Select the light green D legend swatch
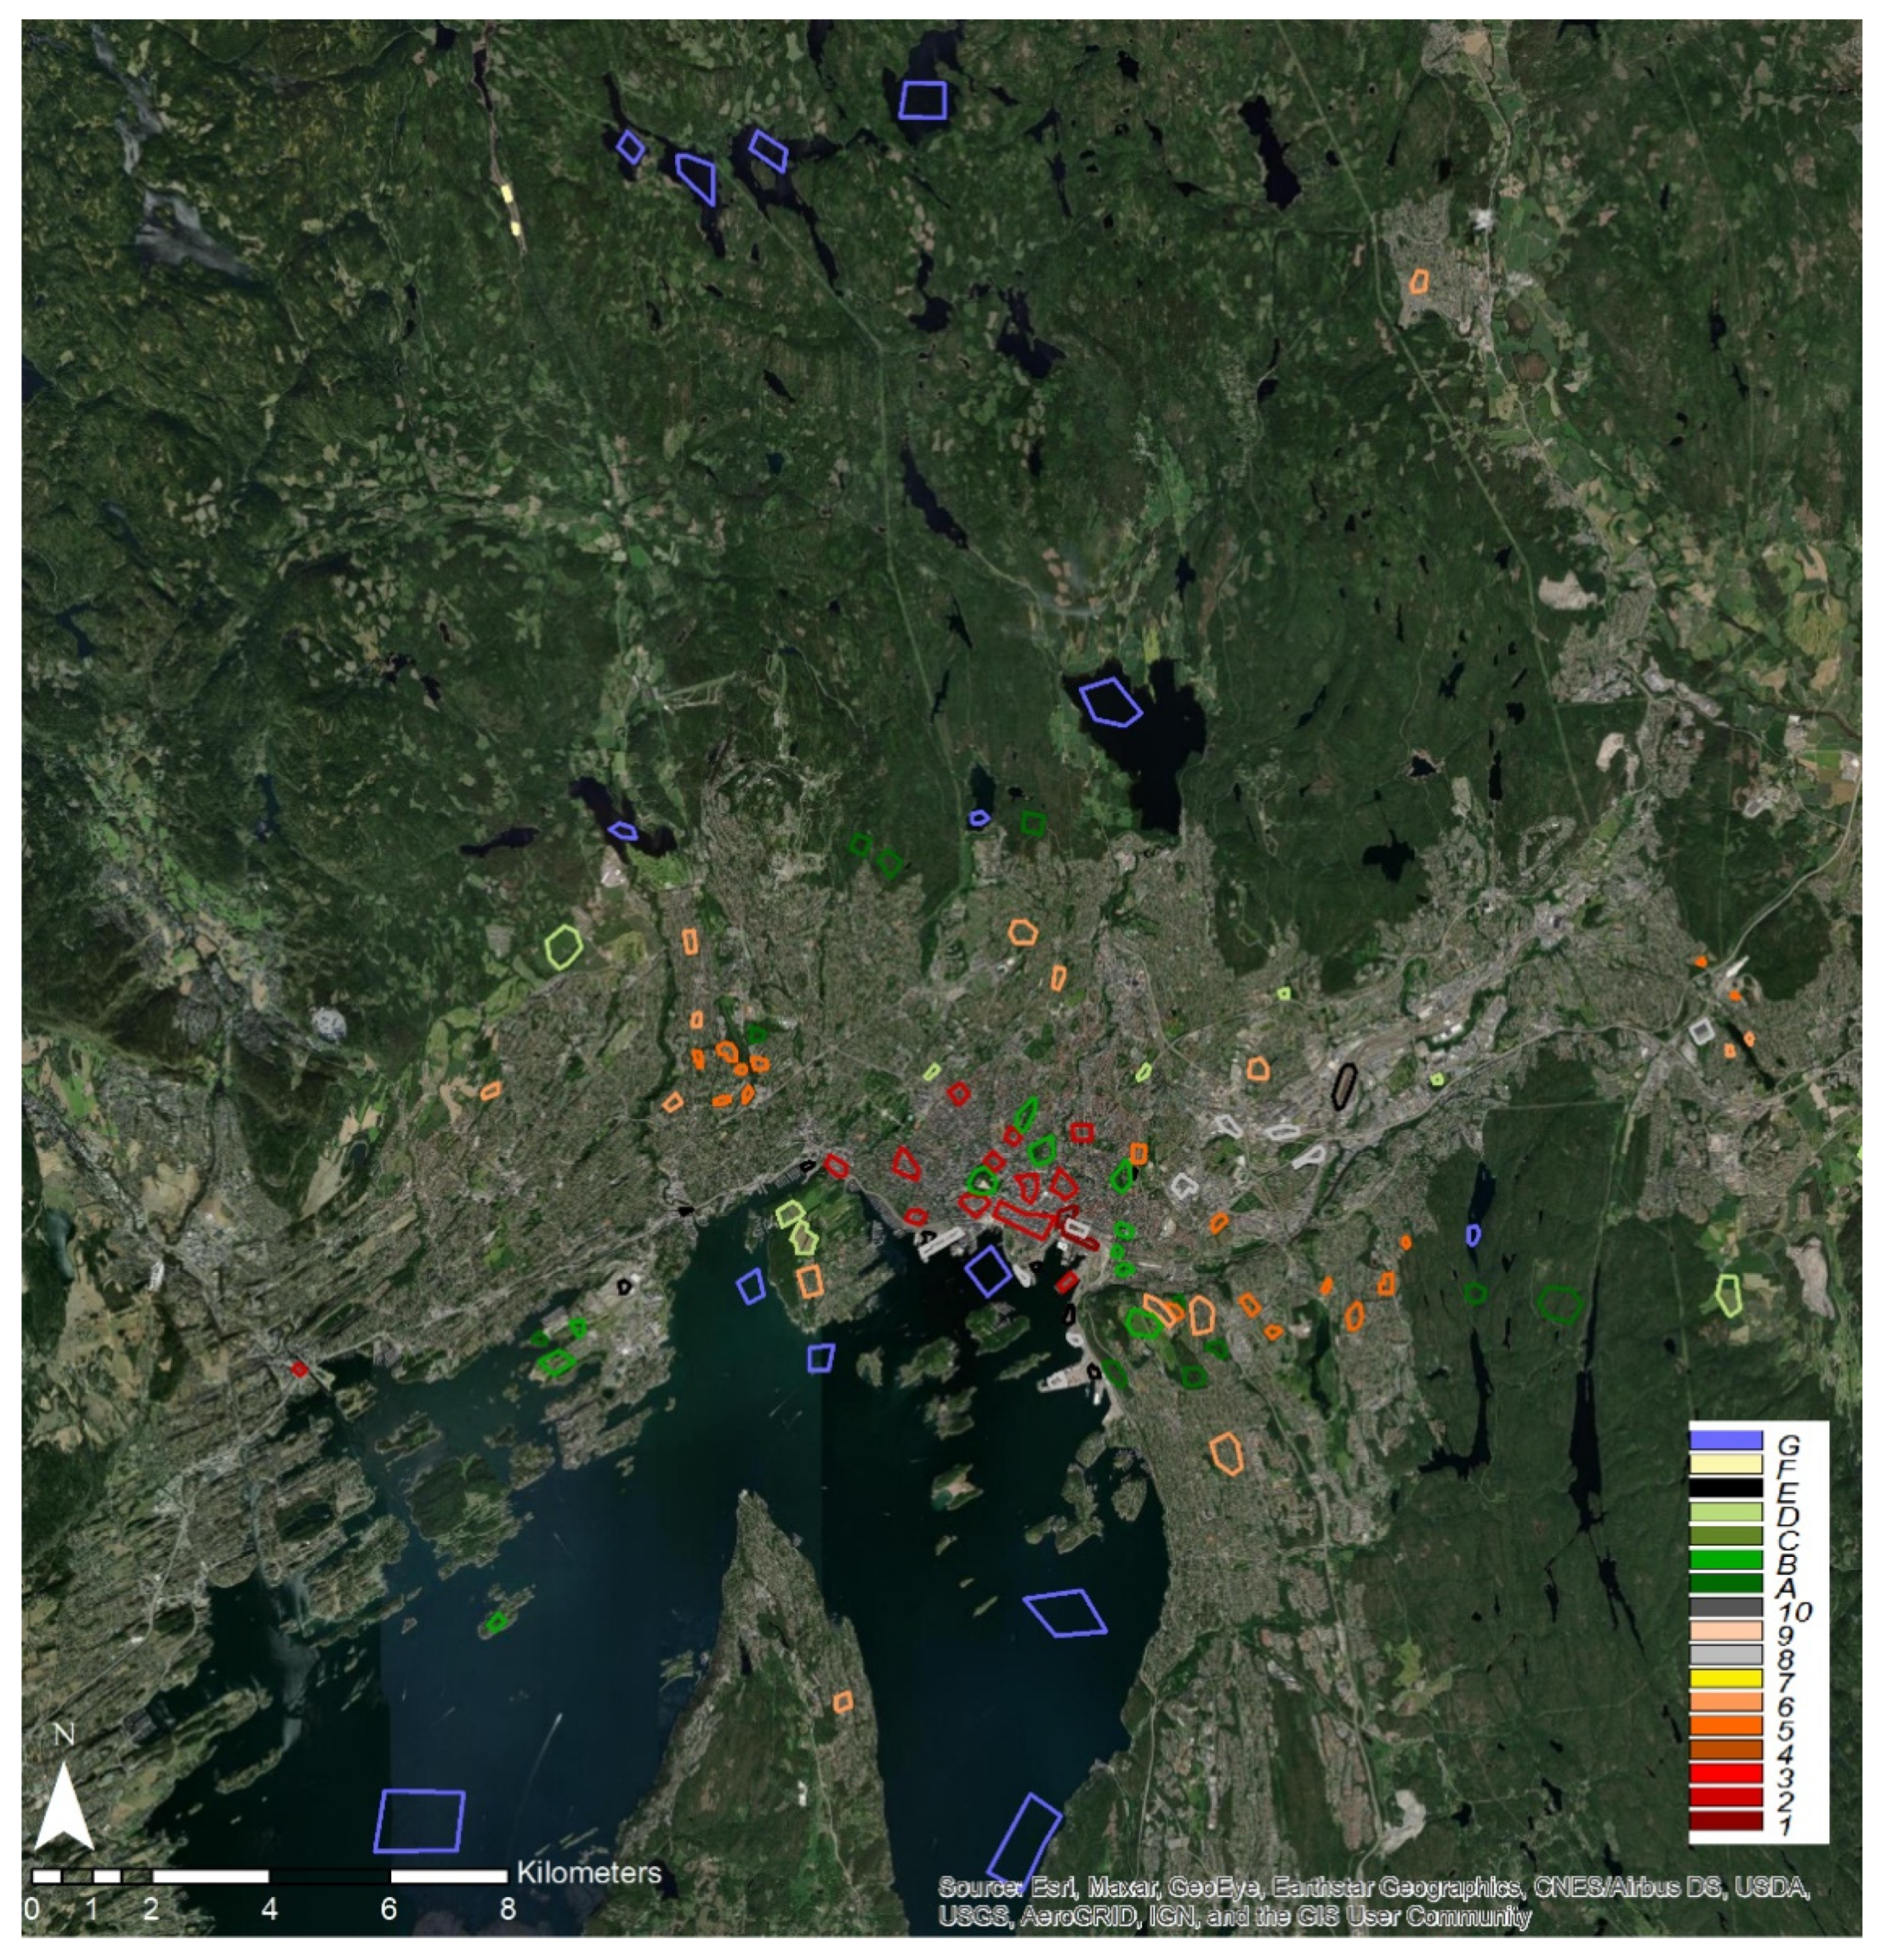 [x=1725, y=1512]
